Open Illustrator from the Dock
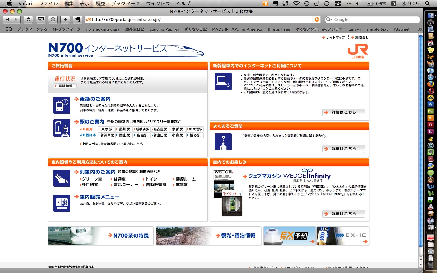This screenshot has height=273, width=437. pyautogui.click(x=431, y=118)
